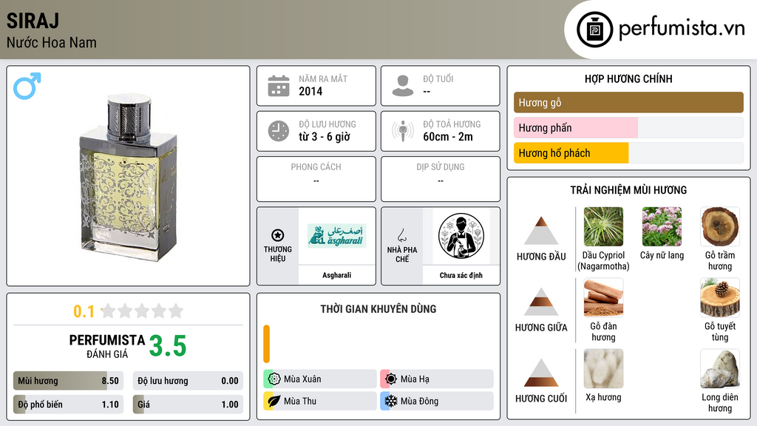Click the Gỗ trầm hương note thumbnail
The image size is (757, 426).
click(720, 226)
